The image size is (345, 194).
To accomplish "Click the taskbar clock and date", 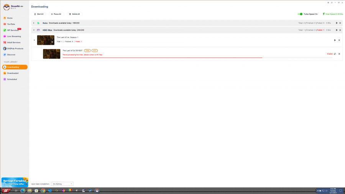I will (333, 191).
